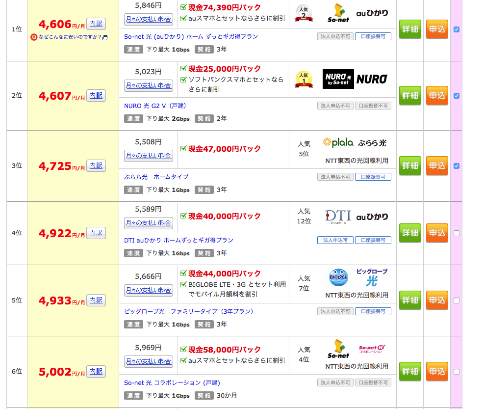Uncheck the compare box for 2位 NURO 光
This screenshot has height=409, width=484.
[x=457, y=96]
